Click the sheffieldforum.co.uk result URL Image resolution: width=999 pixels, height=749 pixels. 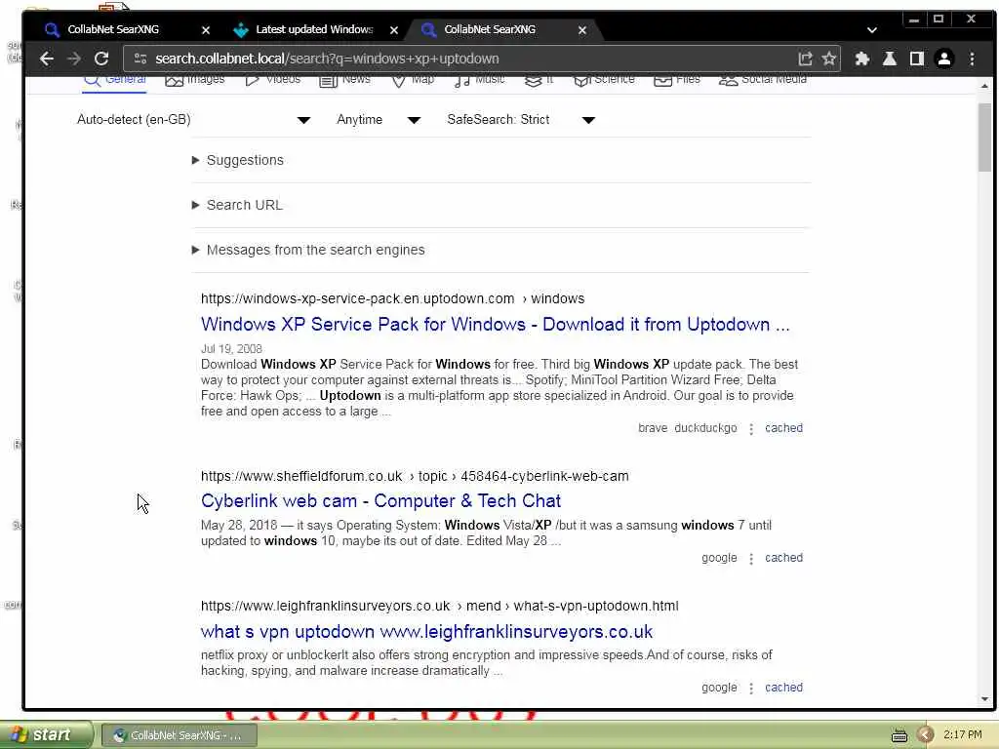tap(415, 476)
